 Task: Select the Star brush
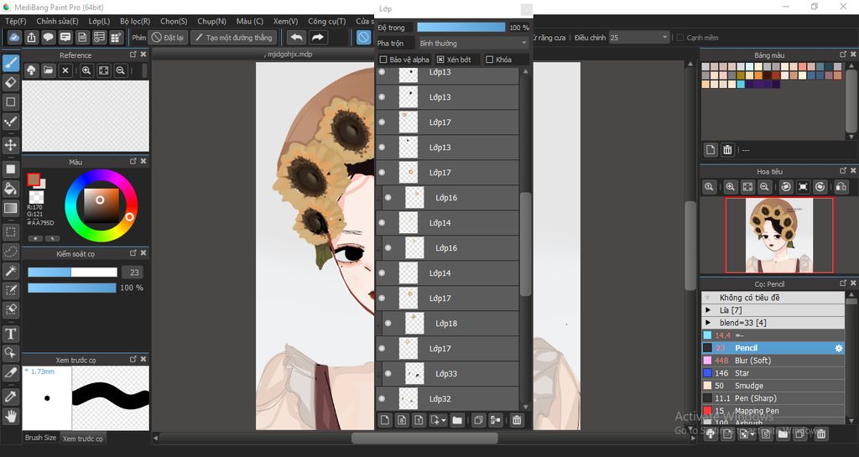773,373
